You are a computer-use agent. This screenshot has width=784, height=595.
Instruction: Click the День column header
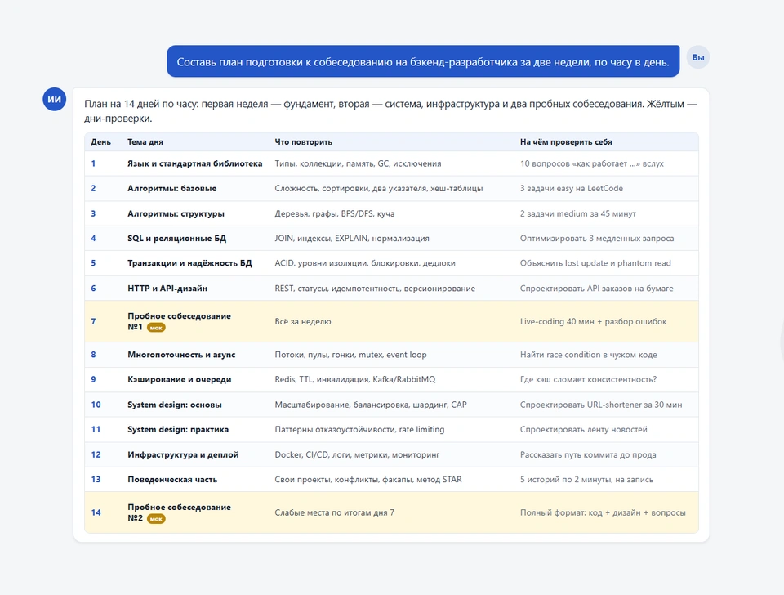click(x=101, y=142)
